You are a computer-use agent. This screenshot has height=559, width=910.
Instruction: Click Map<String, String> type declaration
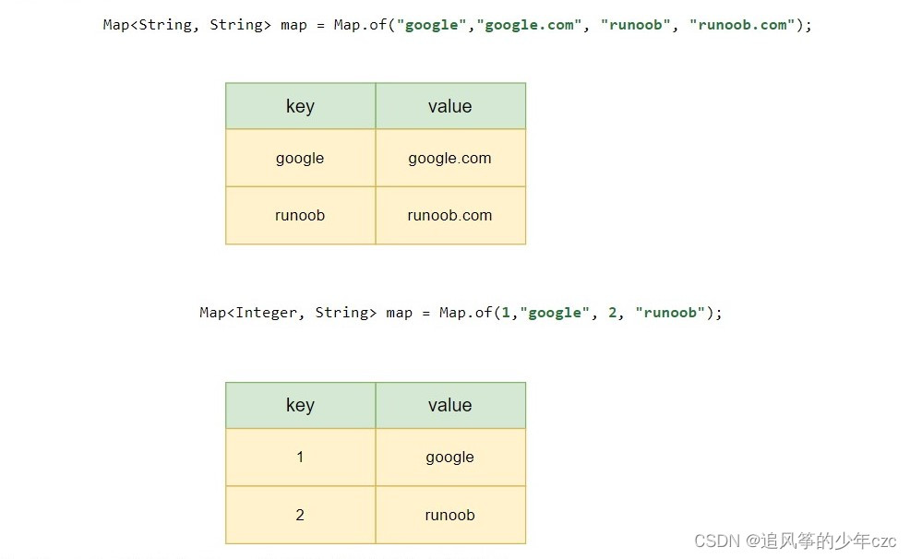[x=186, y=25]
